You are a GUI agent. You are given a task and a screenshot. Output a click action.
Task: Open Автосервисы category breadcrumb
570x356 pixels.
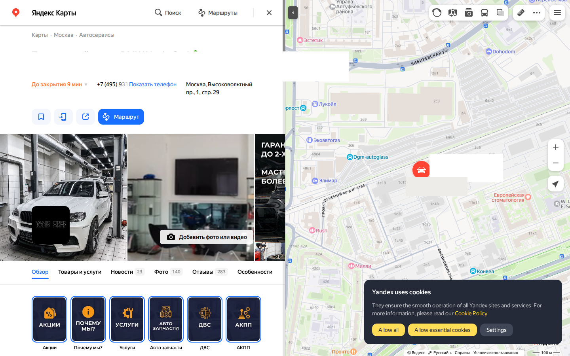coord(97,35)
